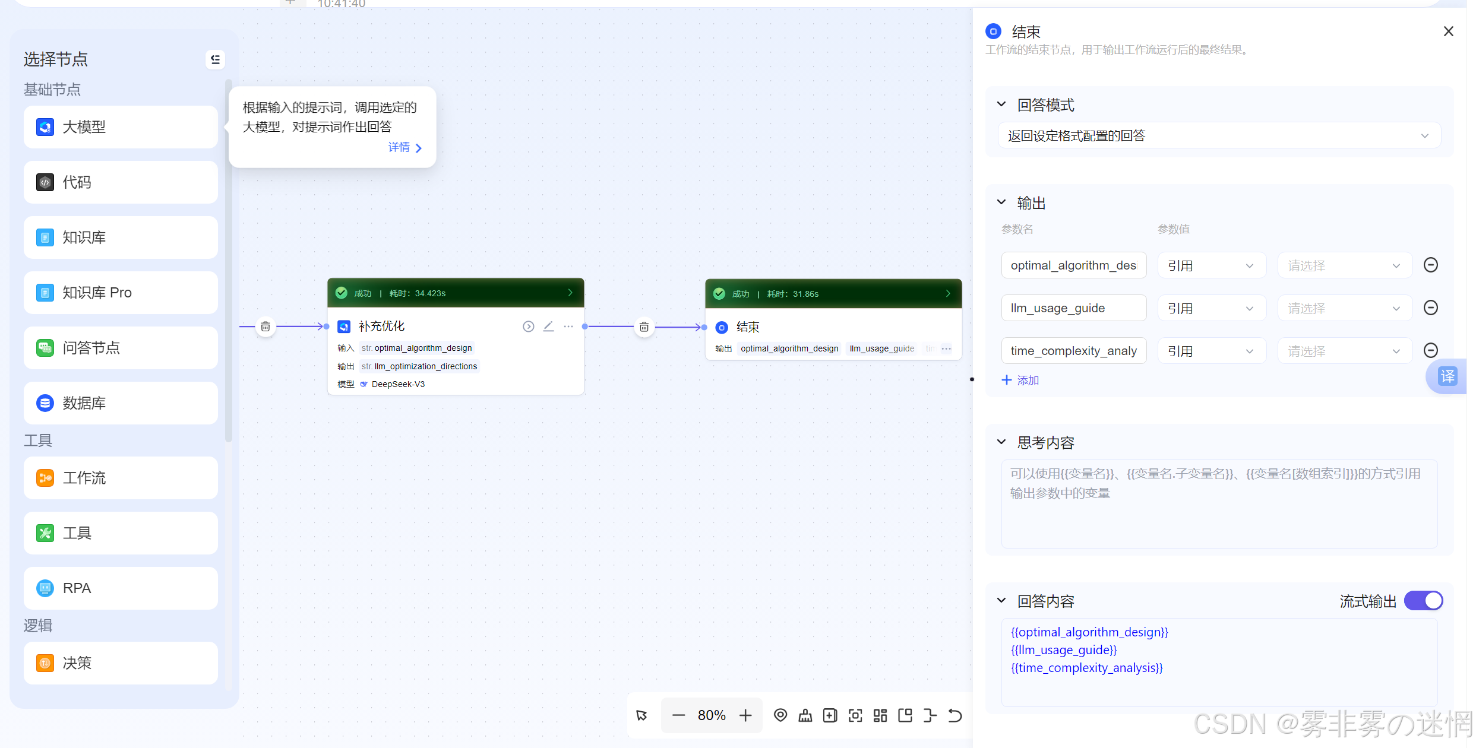Remove the llm_usage_guide output parameter
Image resolution: width=1476 pixels, height=748 pixels.
[1430, 308]
